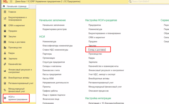Click the Зарплата card icon
Viewport: 169px width, 104px height.
pos(5,59)
